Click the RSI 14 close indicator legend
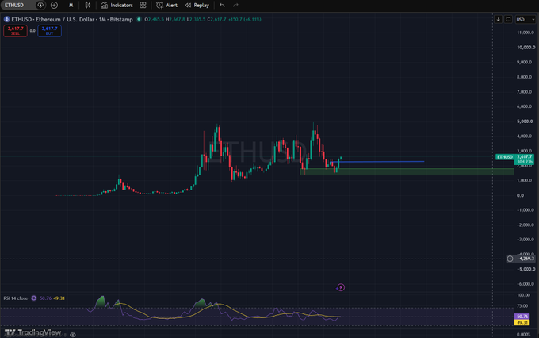539x338 pixels. coord(16,298)
